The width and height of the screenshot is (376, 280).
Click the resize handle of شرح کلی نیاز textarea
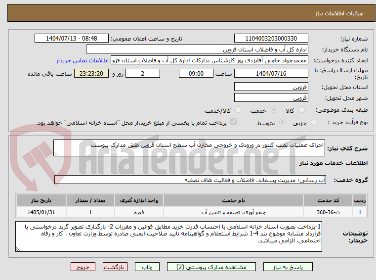point(56,154)
